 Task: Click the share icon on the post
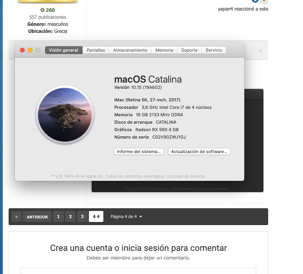pyautogui.click(x=260, y=51)
